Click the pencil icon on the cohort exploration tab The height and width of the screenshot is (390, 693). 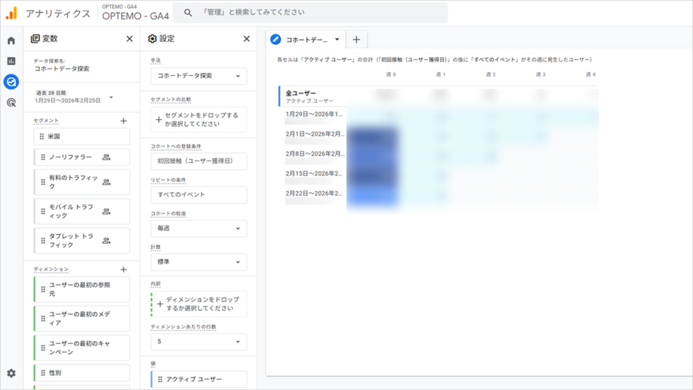click(x=275, y=39)
